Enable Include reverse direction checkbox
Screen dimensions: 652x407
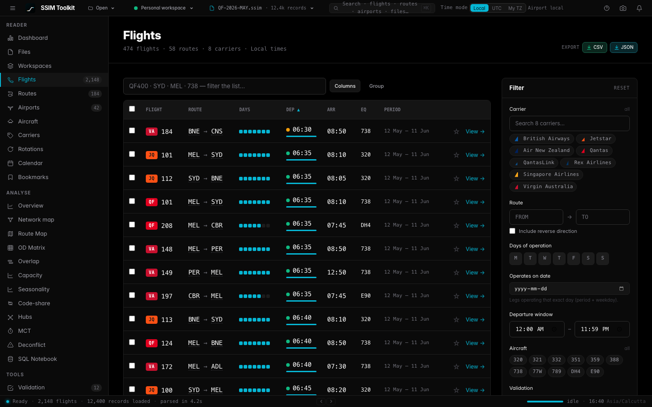(x=512, y=231)
